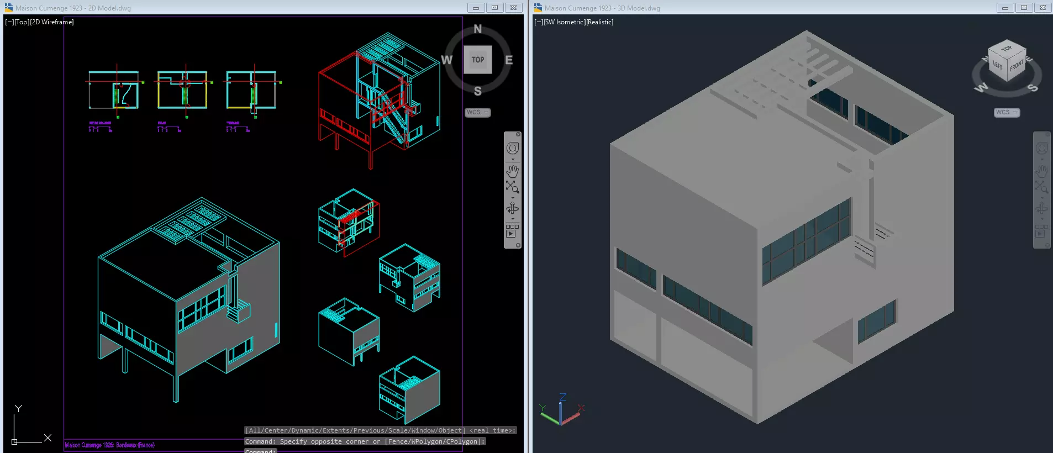Open ShowMotion in 2D Model navigation bar
Image resolution: width=1053 pixels, height=453 pixels.
coord(513,231)
